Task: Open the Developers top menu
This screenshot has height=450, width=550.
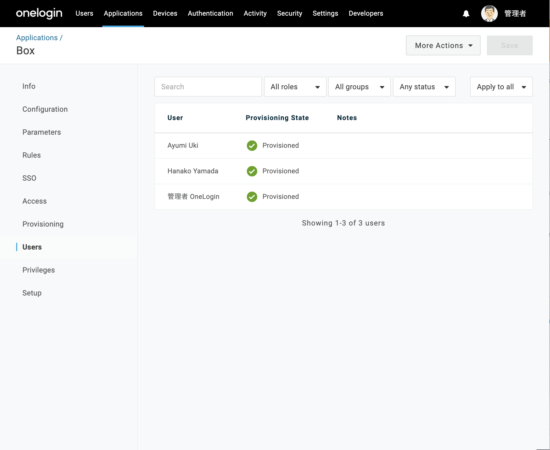Action: [366, 13]
